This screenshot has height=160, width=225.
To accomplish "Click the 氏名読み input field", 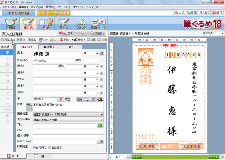I will tap(53, 61).
